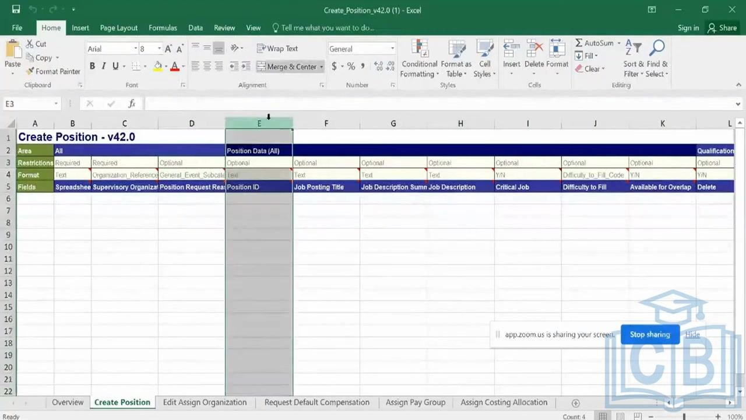The height and width of the screenshot is (420, 746).
Task: Toggle Italic formatting
Action: 104,66
